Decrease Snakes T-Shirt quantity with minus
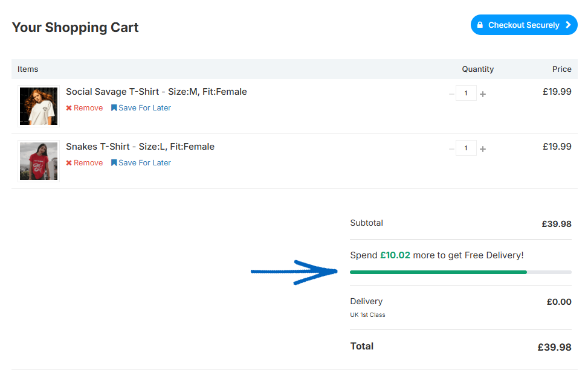This screenshot has height=373, width=588. [451, 148]
